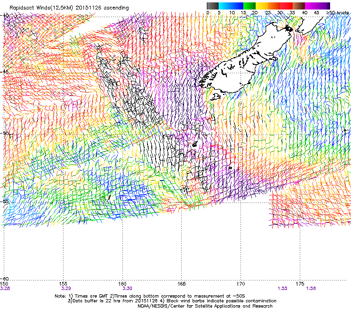
Task: Select the yellow 20–25 knots color bar segment
Action: tap(262, 6)
